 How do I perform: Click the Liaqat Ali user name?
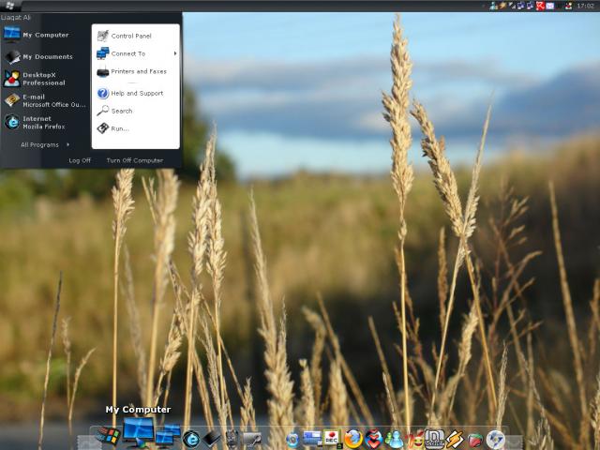(x=16, y=17)
